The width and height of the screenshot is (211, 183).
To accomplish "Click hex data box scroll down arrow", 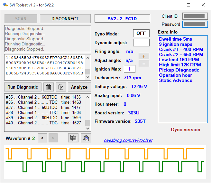I will point(88,77).
